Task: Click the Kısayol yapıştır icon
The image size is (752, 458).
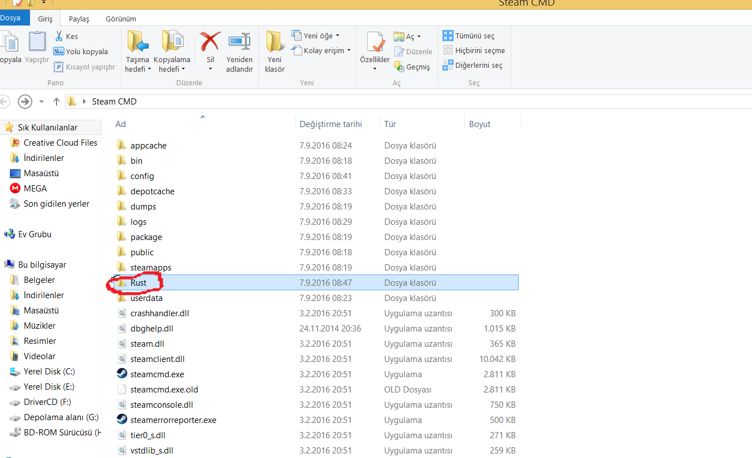Action: [59, 67]
